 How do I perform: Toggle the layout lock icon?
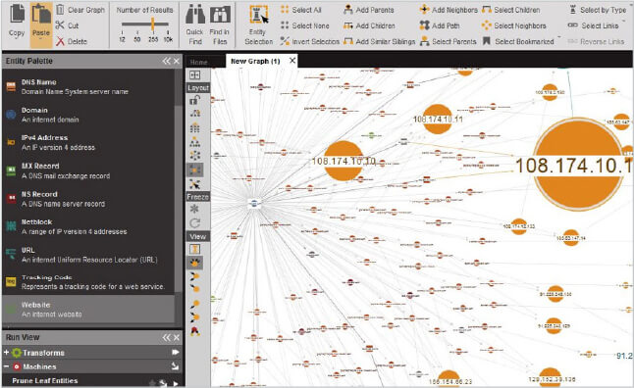194,100
